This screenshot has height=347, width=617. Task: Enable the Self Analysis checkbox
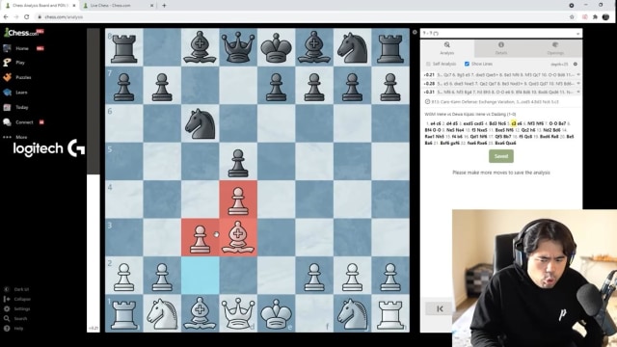[428, 64]
